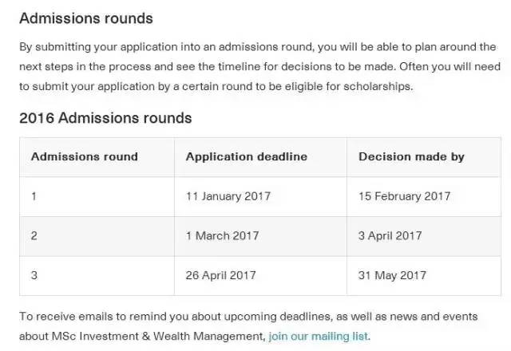
Task: Select the 'Decision made by' column header
Action: [x=424, y=157]
